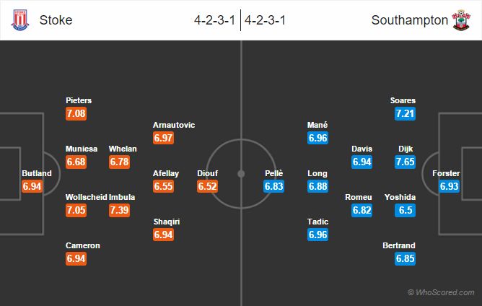The height and width of the screenshot is (306, 482).
Task: Click the Southampton club crest
Action: [x=460, y=20]
